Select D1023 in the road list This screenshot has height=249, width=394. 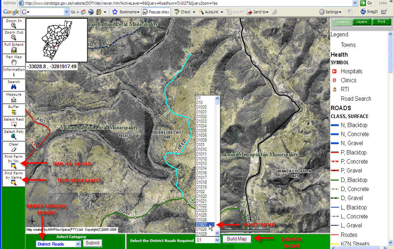205,211
